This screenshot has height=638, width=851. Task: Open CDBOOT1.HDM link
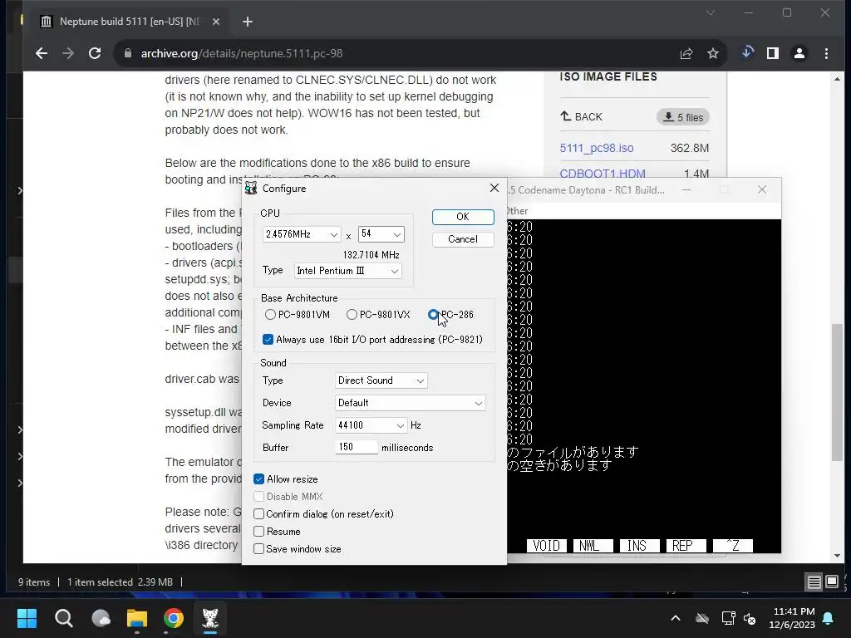tap(603, 174)
